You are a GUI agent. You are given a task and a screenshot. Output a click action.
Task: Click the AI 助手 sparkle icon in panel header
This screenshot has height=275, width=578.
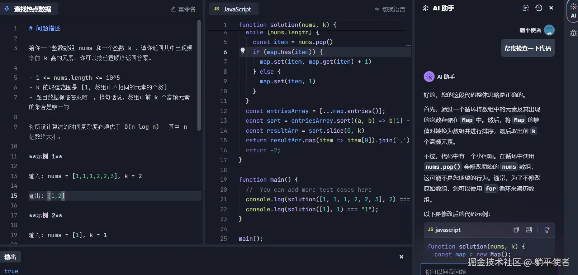click(x=426, y=8)
